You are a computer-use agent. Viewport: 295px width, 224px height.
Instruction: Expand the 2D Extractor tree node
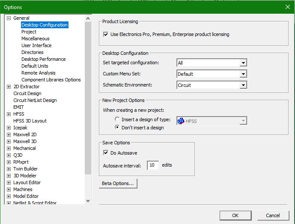(x=9, y=87)
